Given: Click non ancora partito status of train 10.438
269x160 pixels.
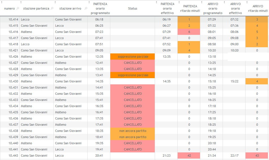Looking at the screenshot, I should coord(133,131).
